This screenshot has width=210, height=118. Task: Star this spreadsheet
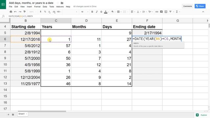click(x=58, y=3)
